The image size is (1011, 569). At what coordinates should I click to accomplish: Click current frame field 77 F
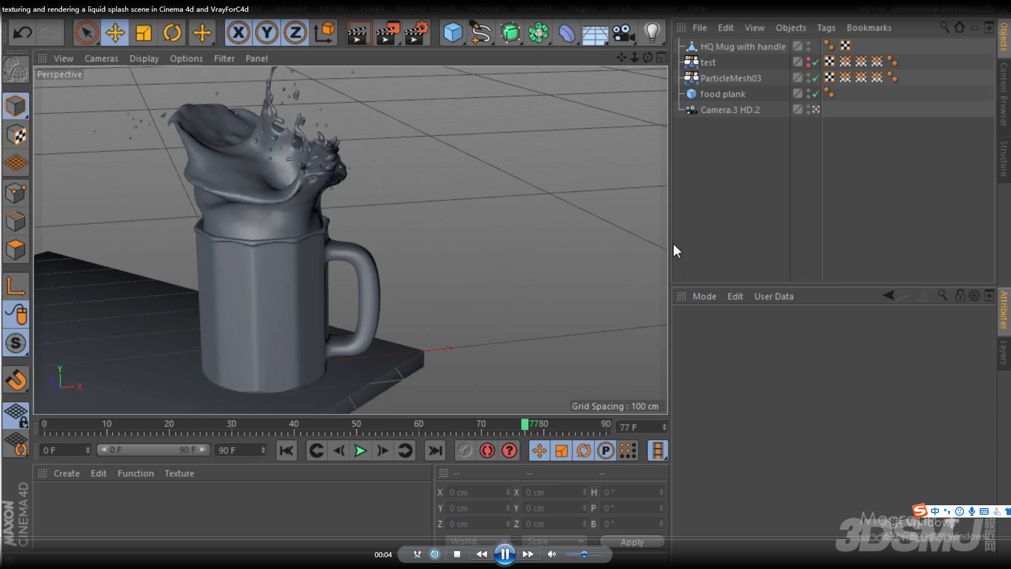[642, 427]
